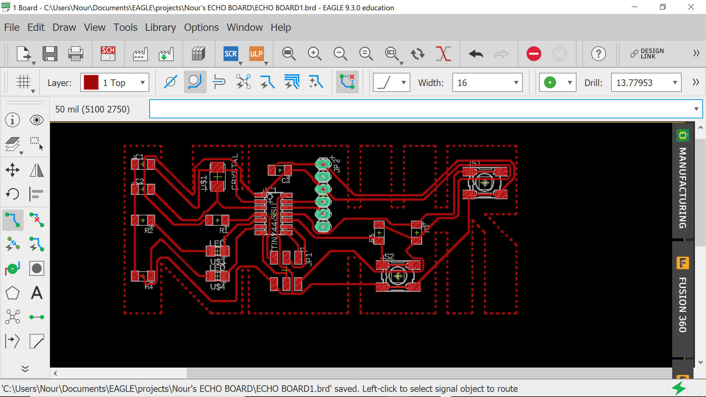The image size is (706, 397).
Task: Enable Walkaround Obstacles routing mode
Action: pos(195,82)
